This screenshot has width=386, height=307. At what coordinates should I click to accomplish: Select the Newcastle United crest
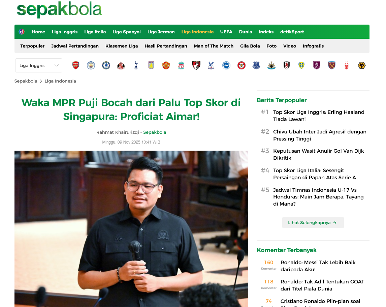(x=271, y=65)
